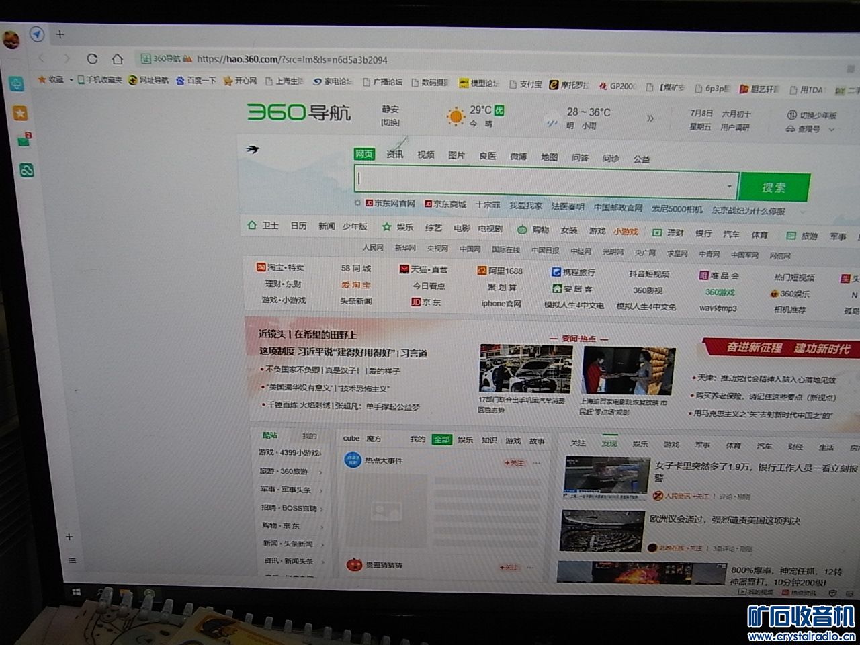This screenshot has height=645, width=860.
Task: Follow 贵圈猜猜猜 with +关注
Action: coord(509,568)
